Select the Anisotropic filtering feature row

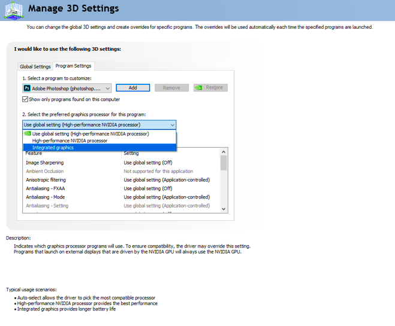[x=121, y=179]
